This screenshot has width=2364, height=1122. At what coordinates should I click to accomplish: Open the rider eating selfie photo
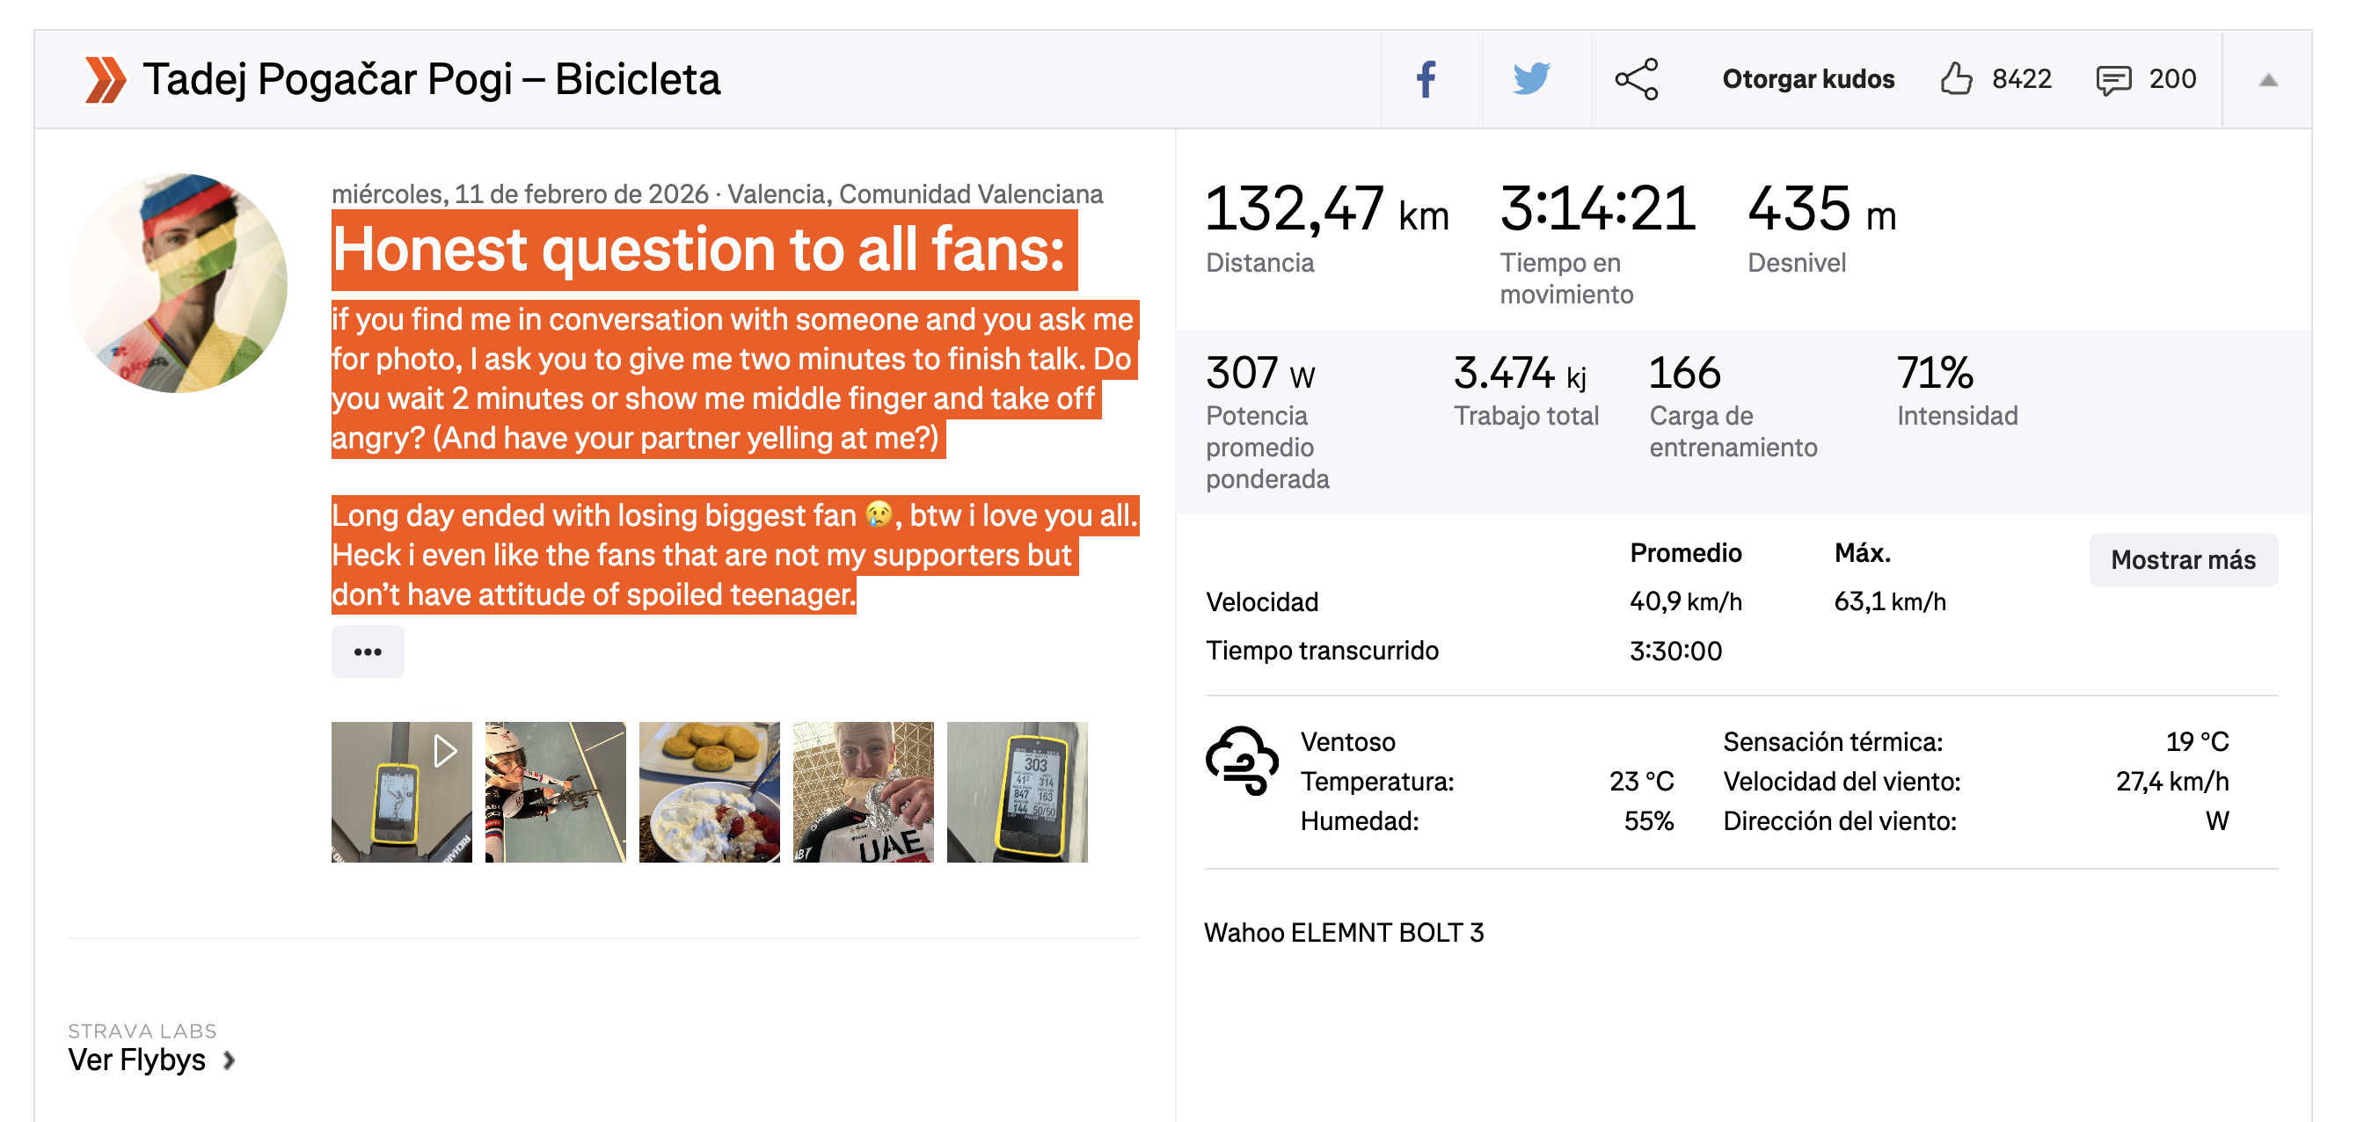pos(863,790)
